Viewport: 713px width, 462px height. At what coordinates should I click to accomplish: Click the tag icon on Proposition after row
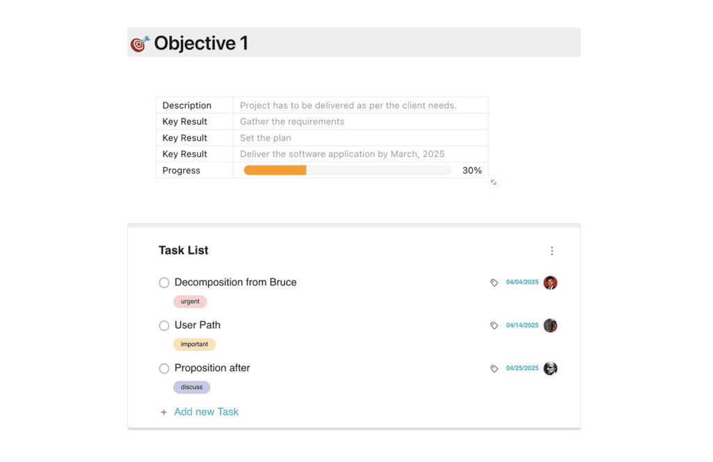(494, 368)
